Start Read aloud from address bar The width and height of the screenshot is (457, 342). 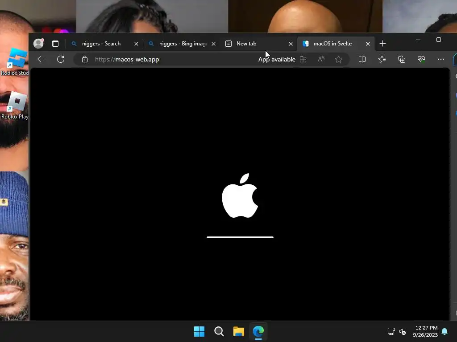click(321, 59)
